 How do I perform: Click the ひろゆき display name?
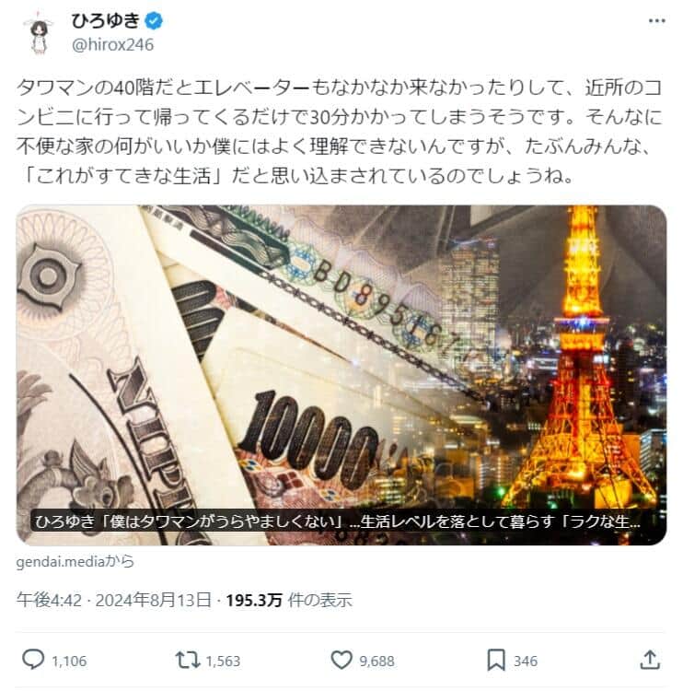pos(106,20)
